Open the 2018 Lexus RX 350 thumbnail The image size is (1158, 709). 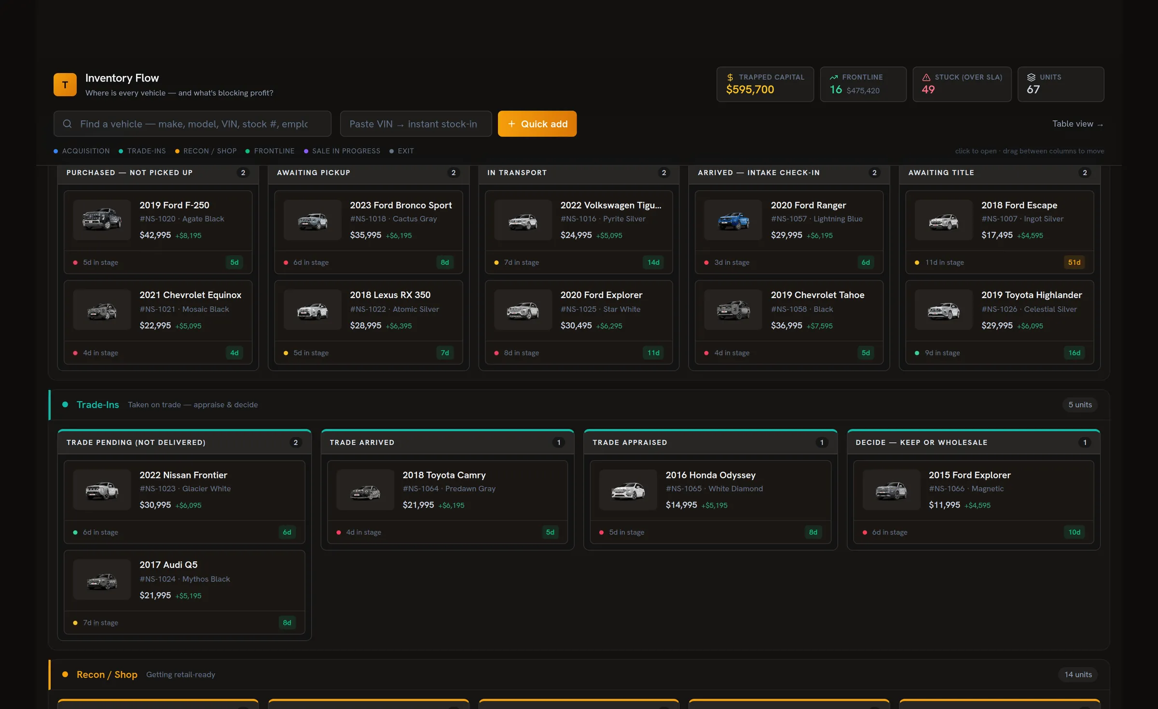pos(312,310)
